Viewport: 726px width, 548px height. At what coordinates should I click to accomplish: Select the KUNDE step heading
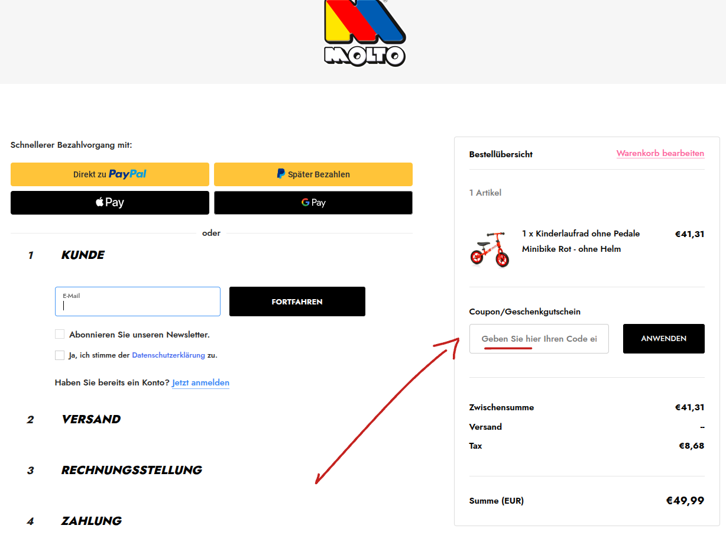83,255
